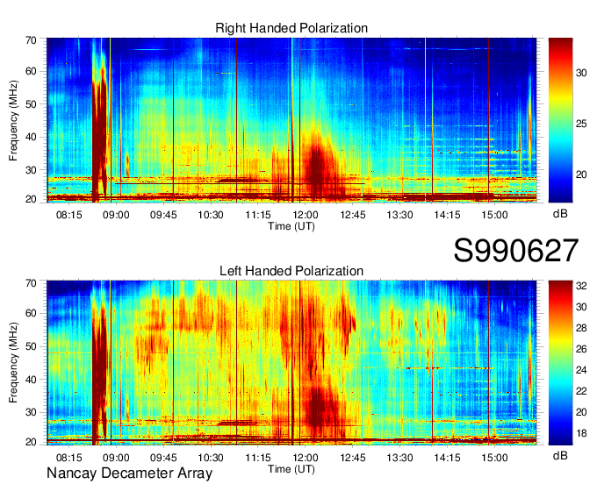Click the 09:45 tick of Left Handed plot
The width and height of the screenshot is (597, 484).
pyautogui.click(x=163, y=458)
